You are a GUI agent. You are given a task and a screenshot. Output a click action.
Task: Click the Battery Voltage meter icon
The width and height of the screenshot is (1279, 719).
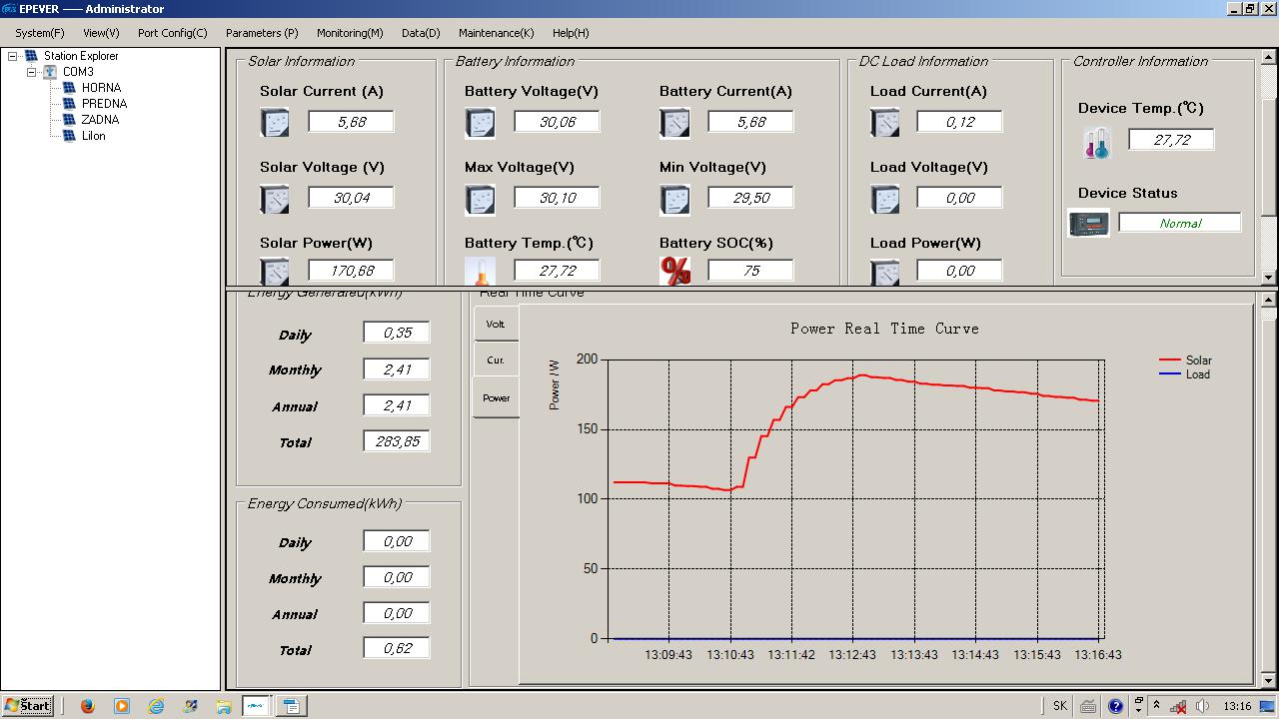tap(480, 123)
